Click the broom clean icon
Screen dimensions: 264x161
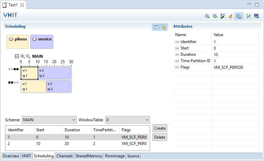pyautogui.click(x=230, y=16)
